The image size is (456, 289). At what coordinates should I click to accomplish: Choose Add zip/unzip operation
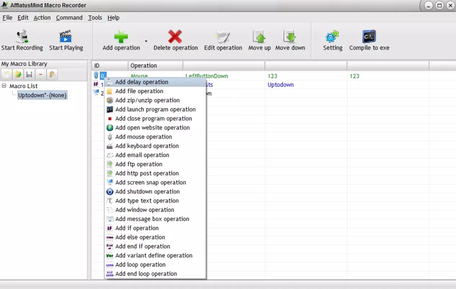(x=155, y=100)
